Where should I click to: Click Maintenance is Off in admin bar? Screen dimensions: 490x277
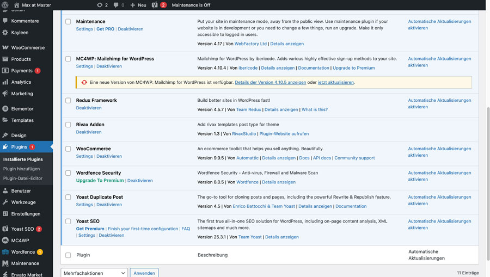click(191, 5)
